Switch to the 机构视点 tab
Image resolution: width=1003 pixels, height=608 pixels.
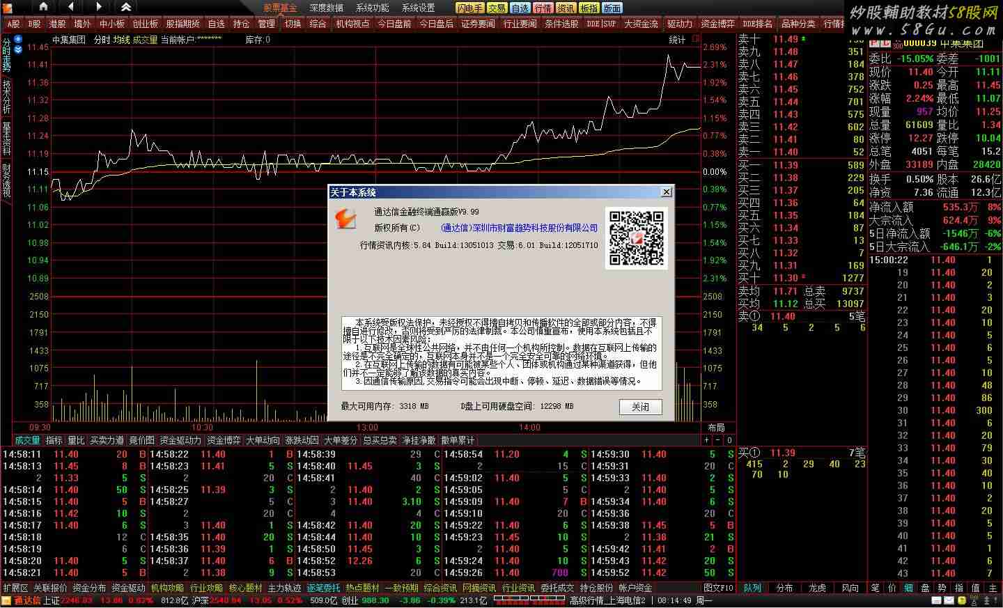pyautogui.click(x=352, y=24)
